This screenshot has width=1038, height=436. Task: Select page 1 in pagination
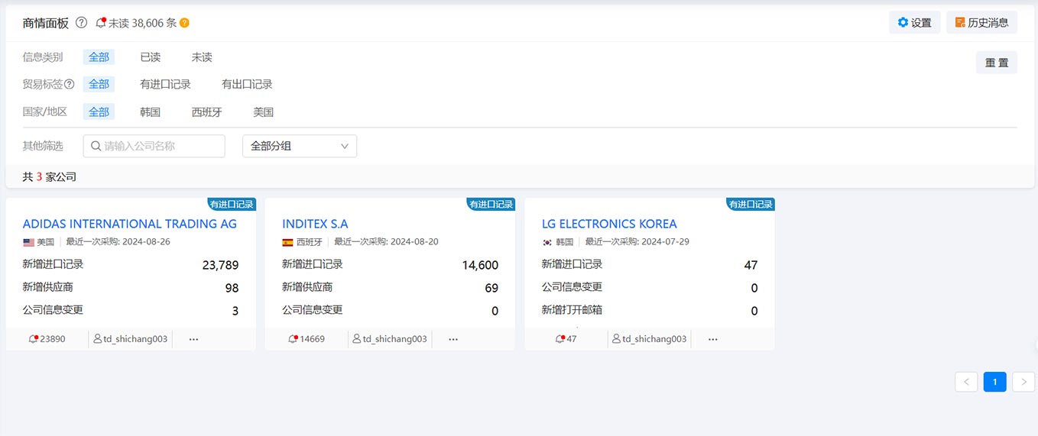pyautogui.click(x=994, y=382)
